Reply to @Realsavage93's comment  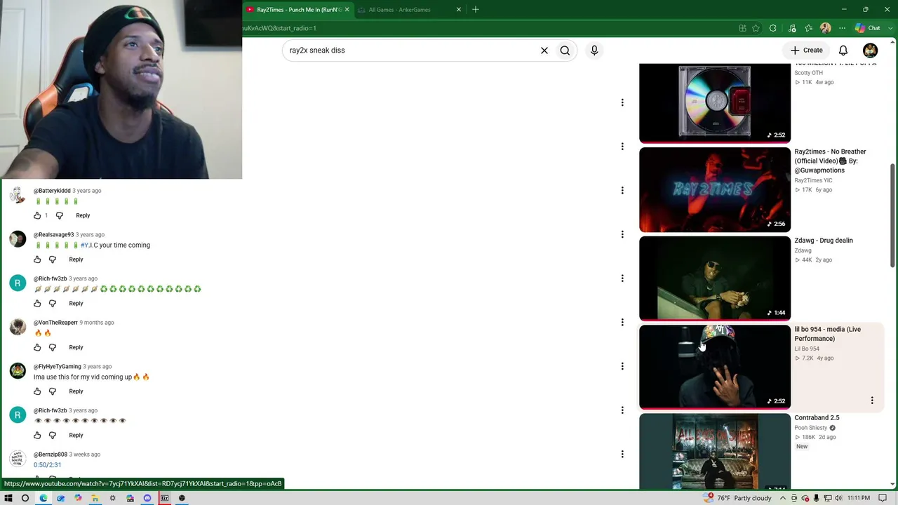pos(76,260)
